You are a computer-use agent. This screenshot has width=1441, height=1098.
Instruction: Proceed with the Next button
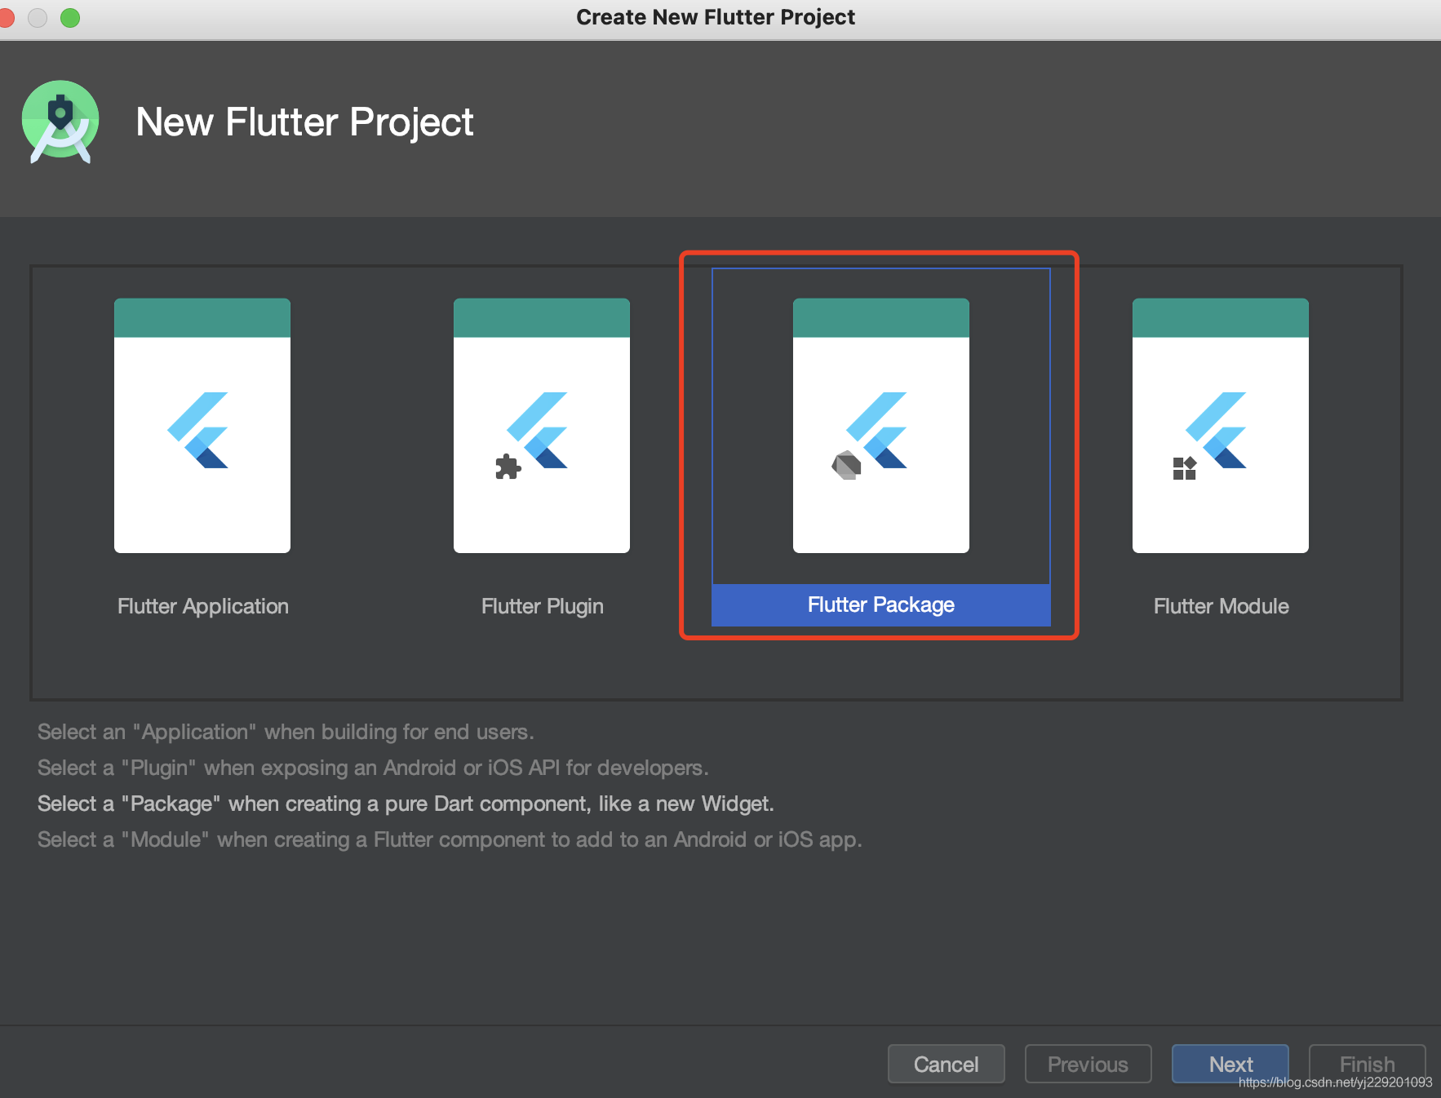coord(1230,1064)
